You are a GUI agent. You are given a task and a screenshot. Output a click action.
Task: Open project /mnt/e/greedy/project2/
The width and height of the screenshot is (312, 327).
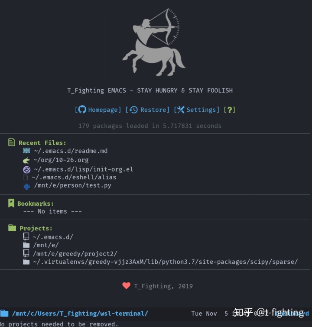click(x=75, y=254)
